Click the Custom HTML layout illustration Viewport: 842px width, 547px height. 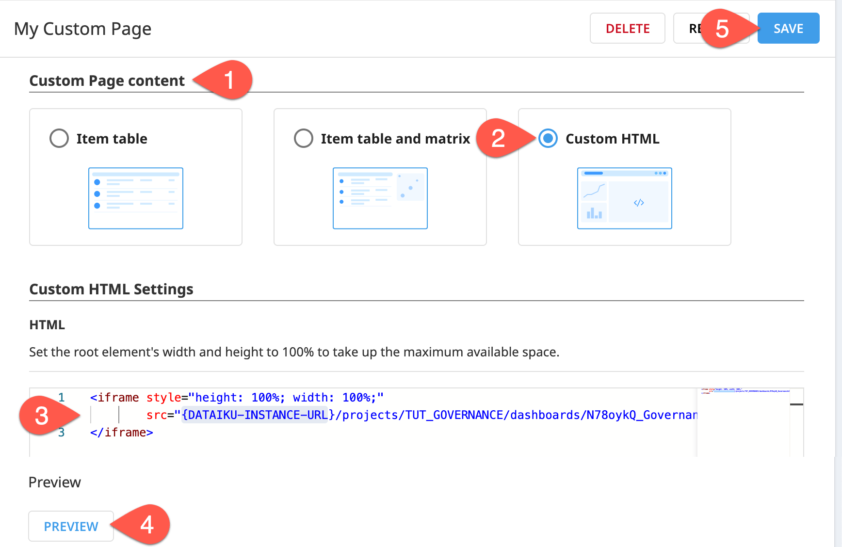click(625, 198)
